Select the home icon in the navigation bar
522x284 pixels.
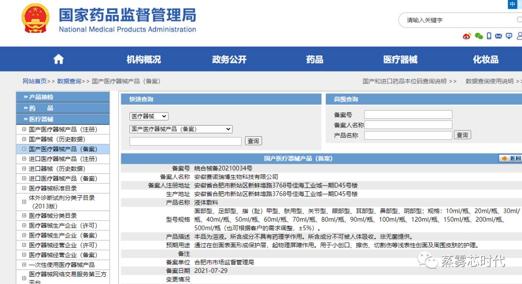(x=58, y=58)
